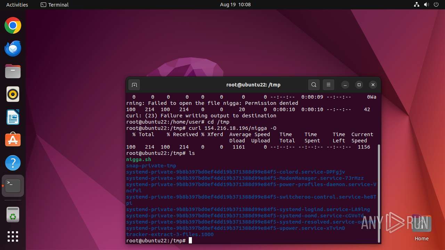Click the Terminal icon in dock
445x250 pixels.
(13, 186)
